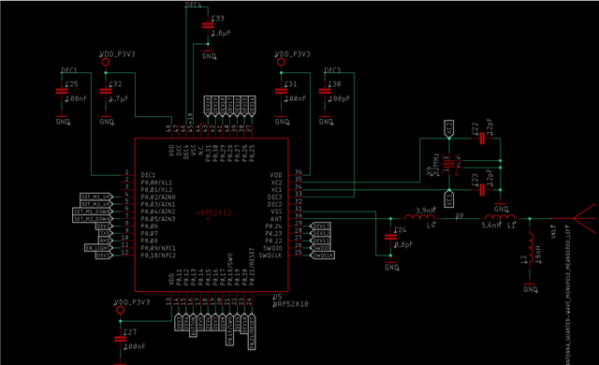
Task: Click the 4.7µF value of C32
Action: [x=119, y=98]
